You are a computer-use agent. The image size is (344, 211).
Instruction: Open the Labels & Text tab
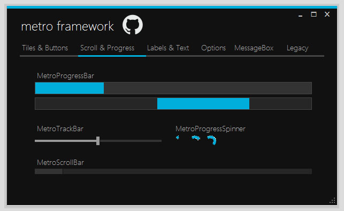click(168, 48)
